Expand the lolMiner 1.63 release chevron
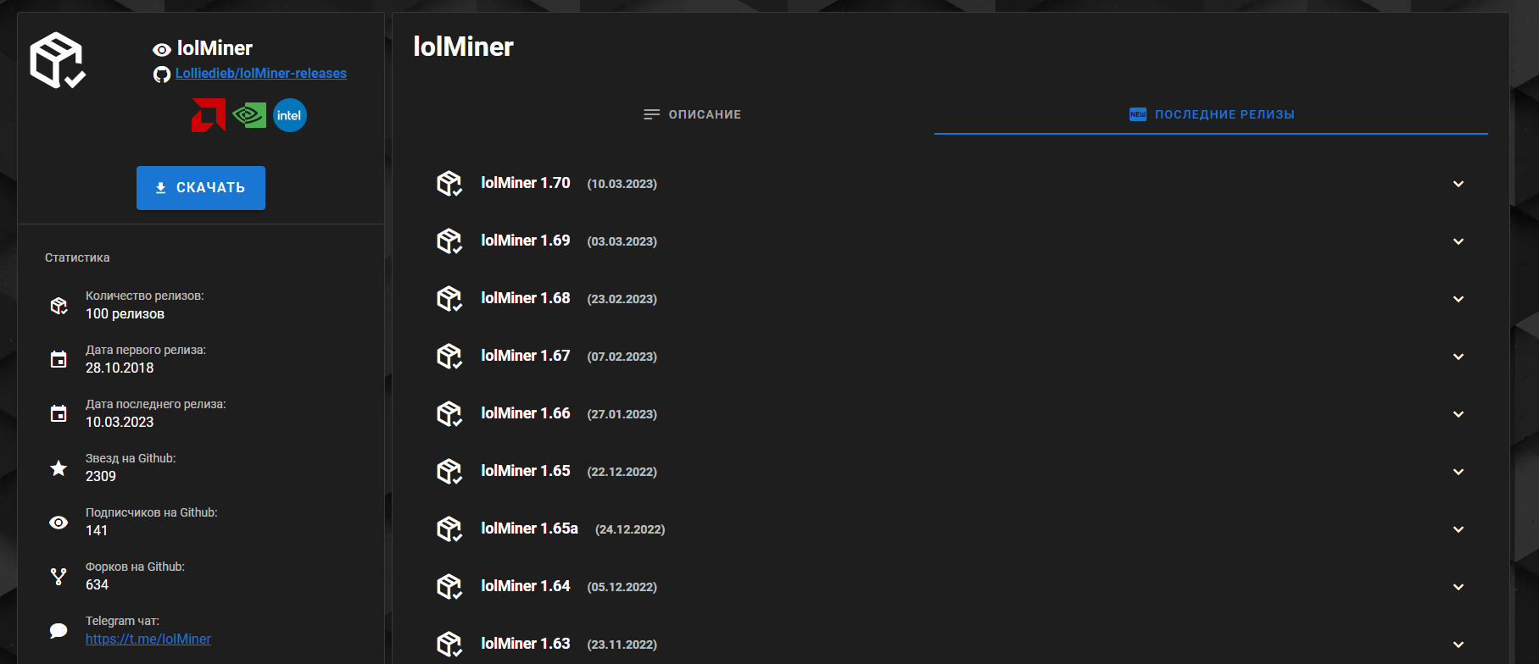1539x664 pixels. (1458, 645)
